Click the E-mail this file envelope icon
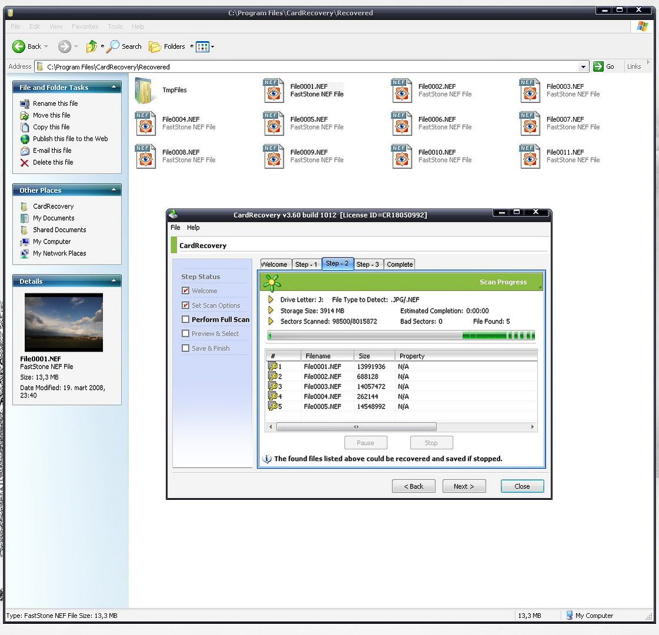This screenshot has width=659, height=635. (25, 151)
